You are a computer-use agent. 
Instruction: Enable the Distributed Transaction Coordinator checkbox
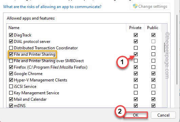point(11,48)
